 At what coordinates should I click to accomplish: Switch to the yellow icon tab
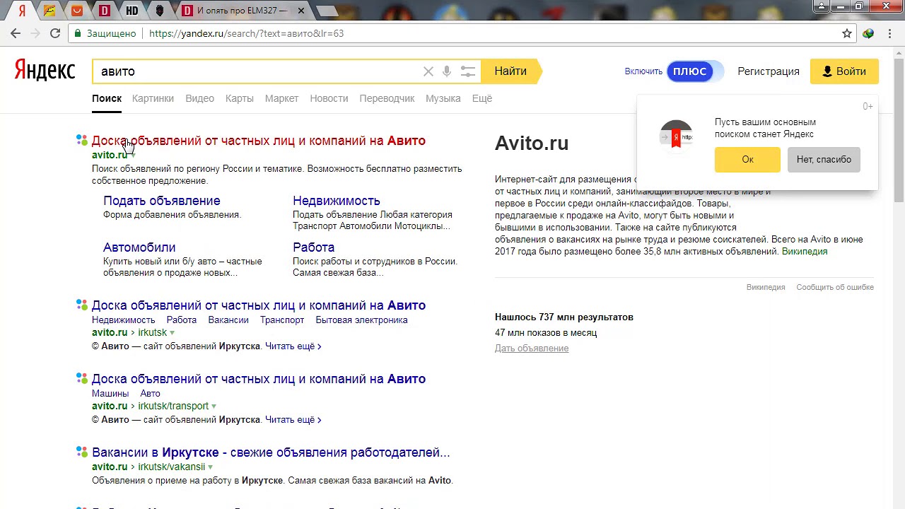[x=49, y=11]
